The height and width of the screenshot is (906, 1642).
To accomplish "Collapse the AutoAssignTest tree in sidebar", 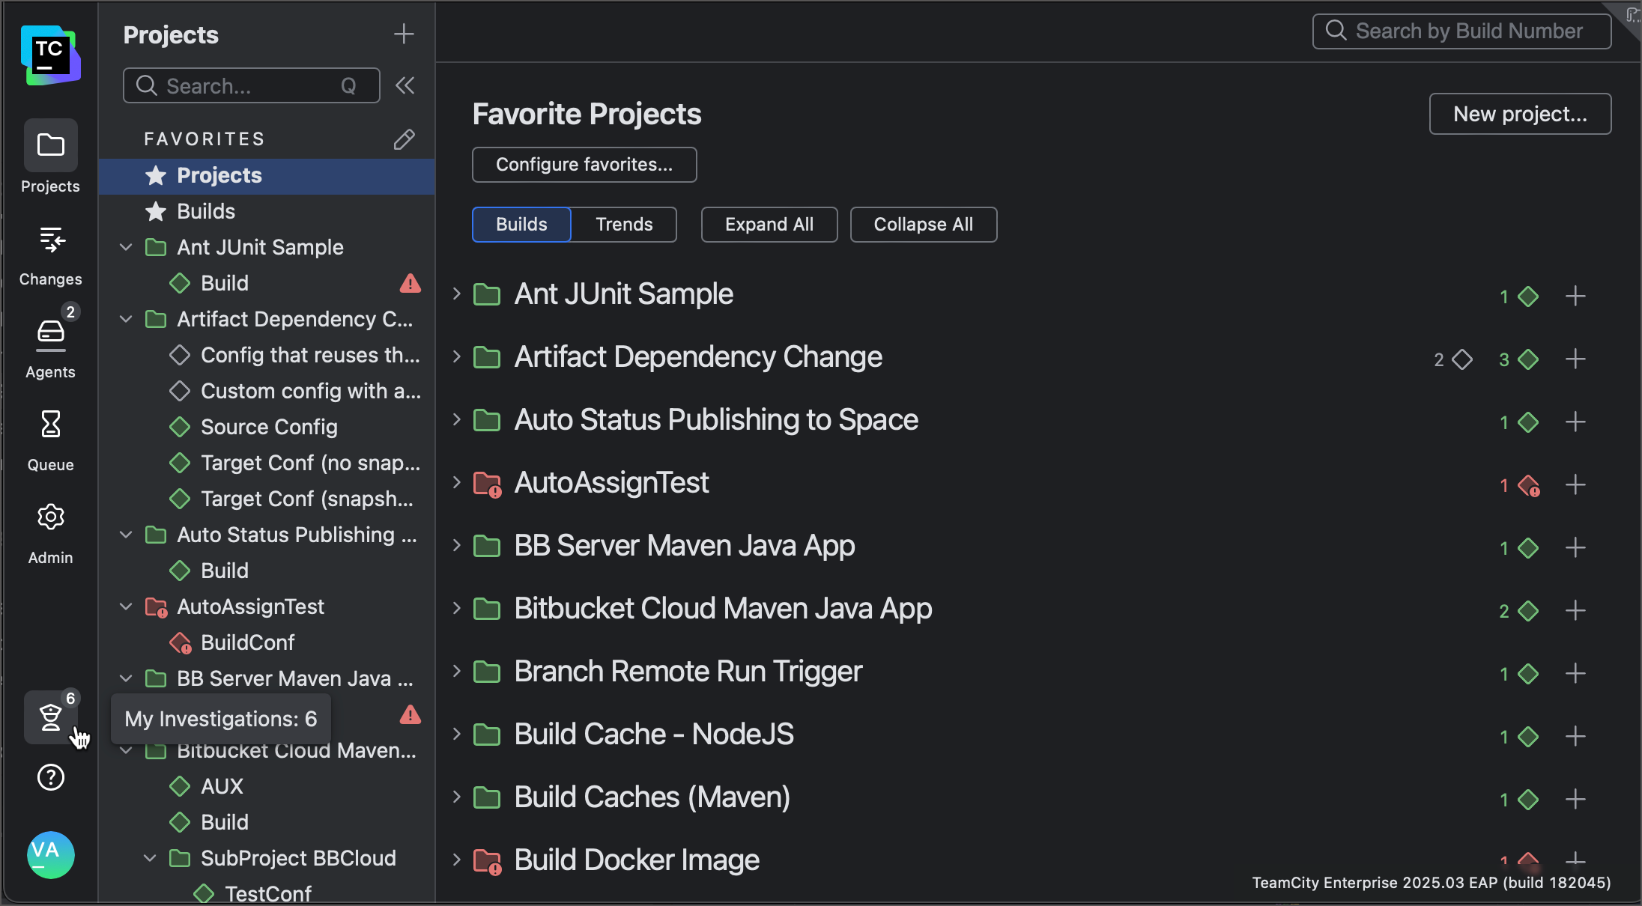I will pos(124,606).
